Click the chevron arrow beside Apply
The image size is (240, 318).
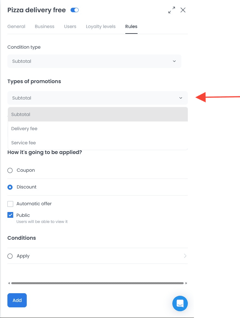pos(185,256)
